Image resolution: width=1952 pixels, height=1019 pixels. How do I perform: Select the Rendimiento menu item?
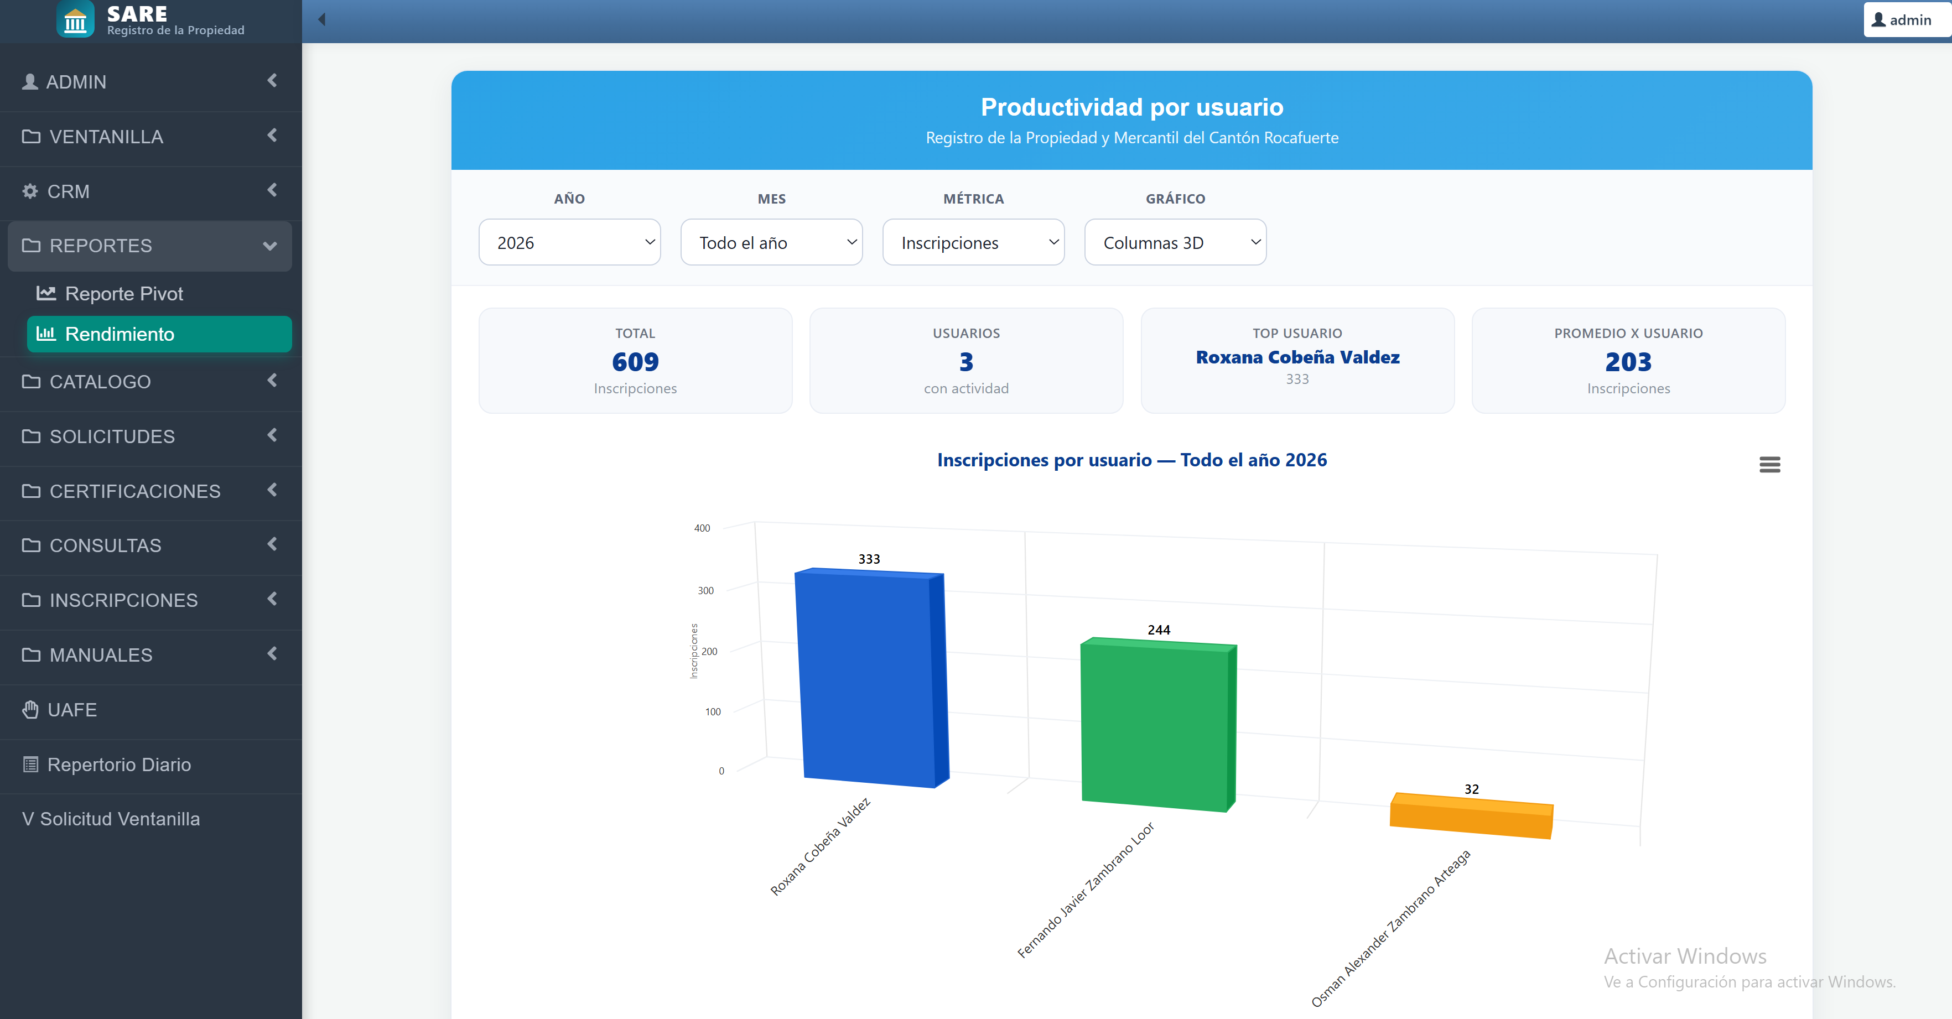tap(159, 334)
